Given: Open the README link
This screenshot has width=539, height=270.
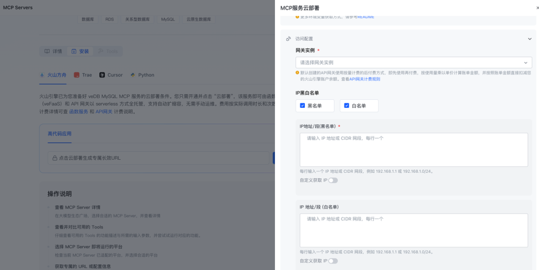Looking at the screenshot, I should pos(366,17).
